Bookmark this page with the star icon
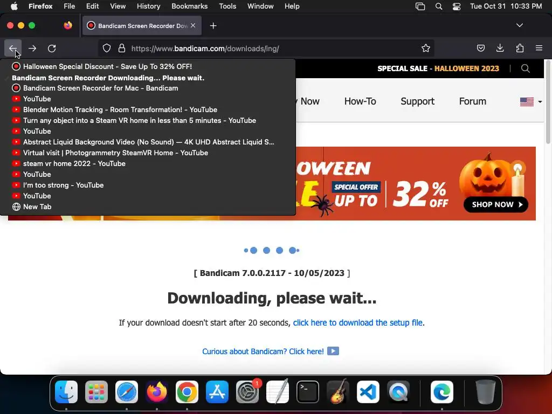The height and width of the screenshot is (414, 552). click(426, 48)
